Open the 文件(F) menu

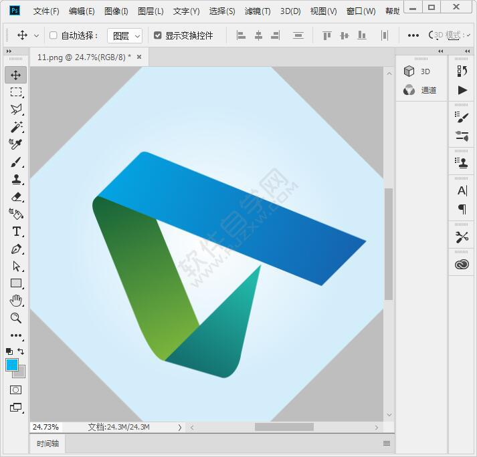46,11
